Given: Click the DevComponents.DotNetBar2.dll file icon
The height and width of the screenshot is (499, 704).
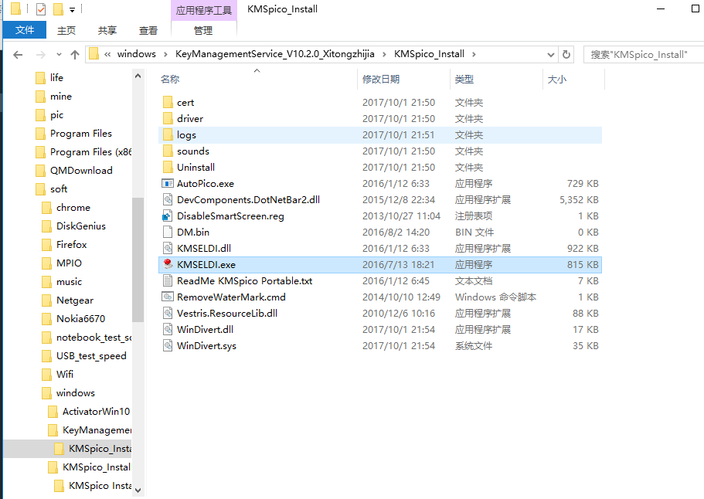Looking at the screenshot, I should click(168, 200).
